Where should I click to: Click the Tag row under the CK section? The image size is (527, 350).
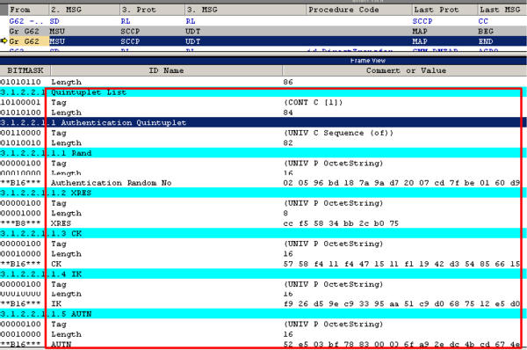coord(263,244)
